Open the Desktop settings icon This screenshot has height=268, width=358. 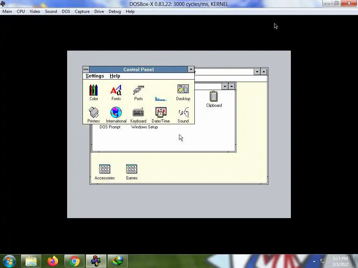pos(183,92)
